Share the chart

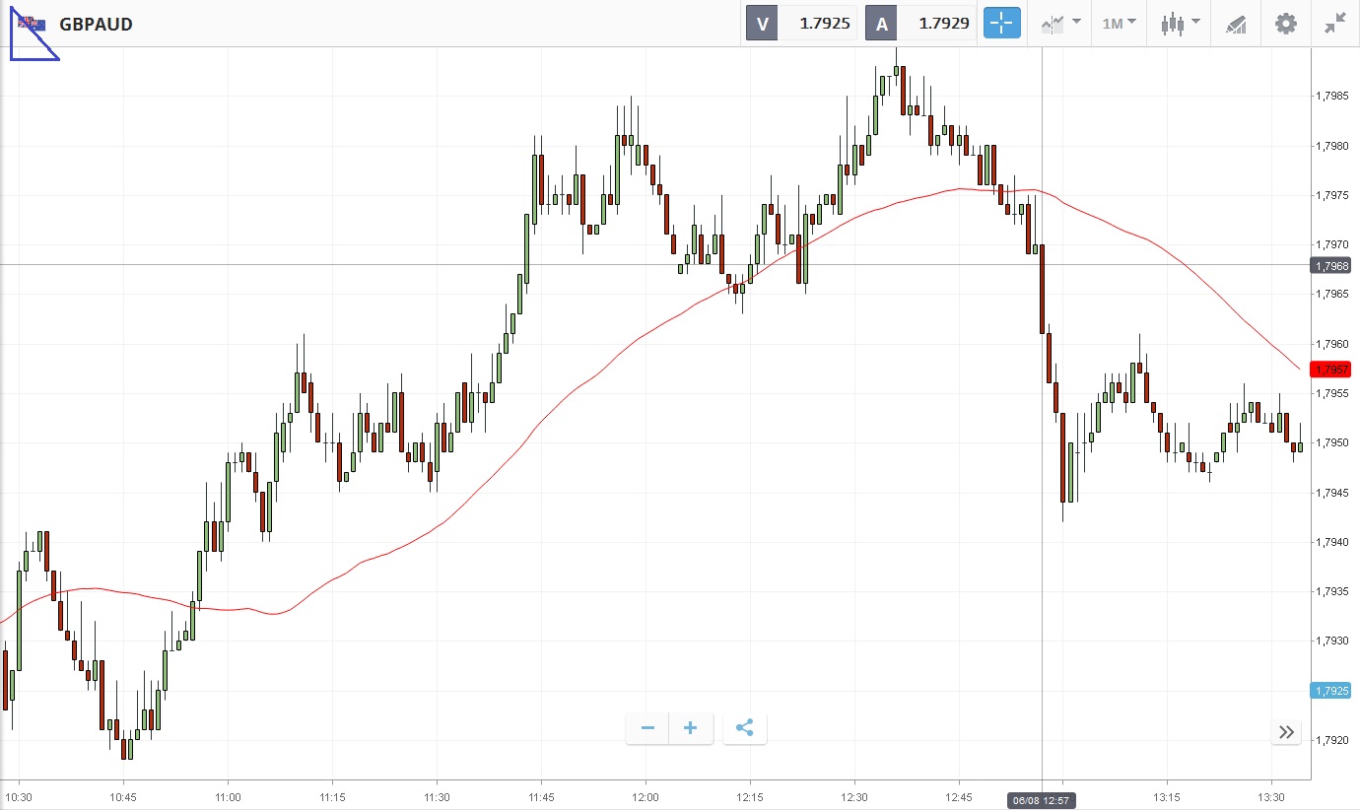pos(745,728)
